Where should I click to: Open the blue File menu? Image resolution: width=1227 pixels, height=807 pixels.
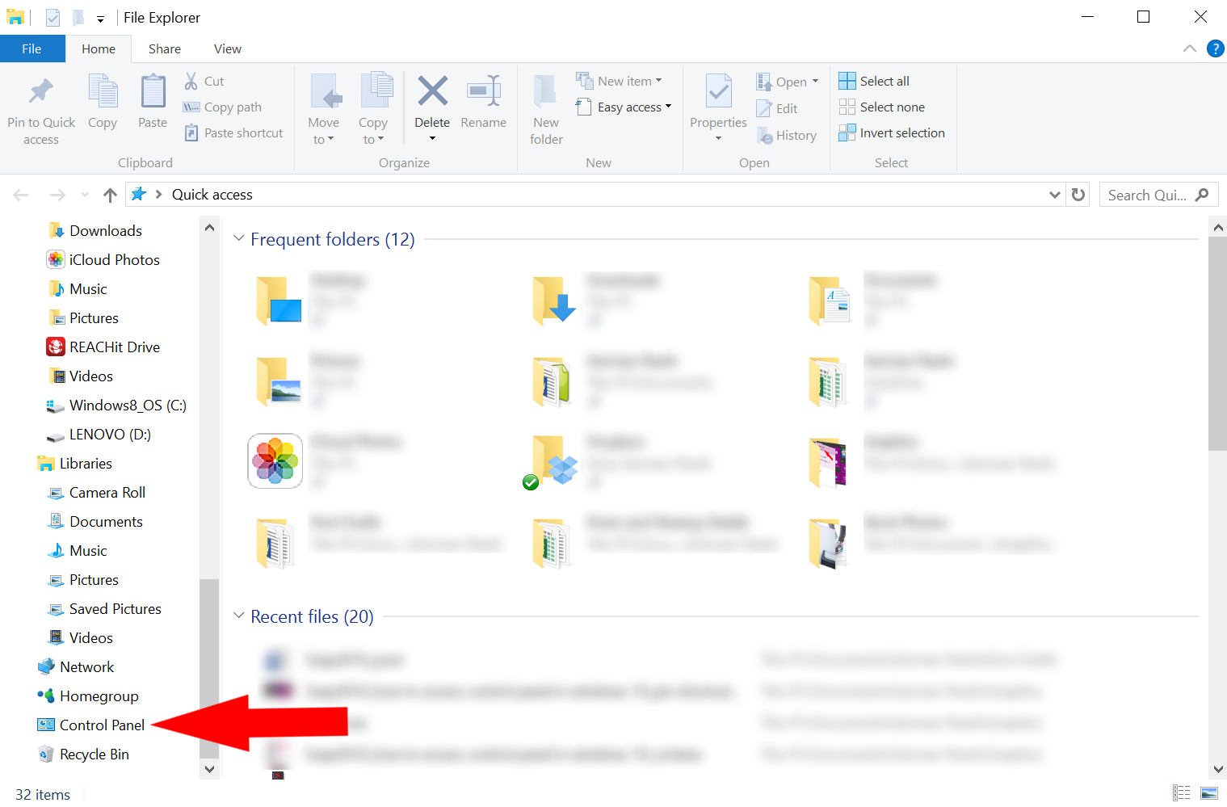coord(32,48)
